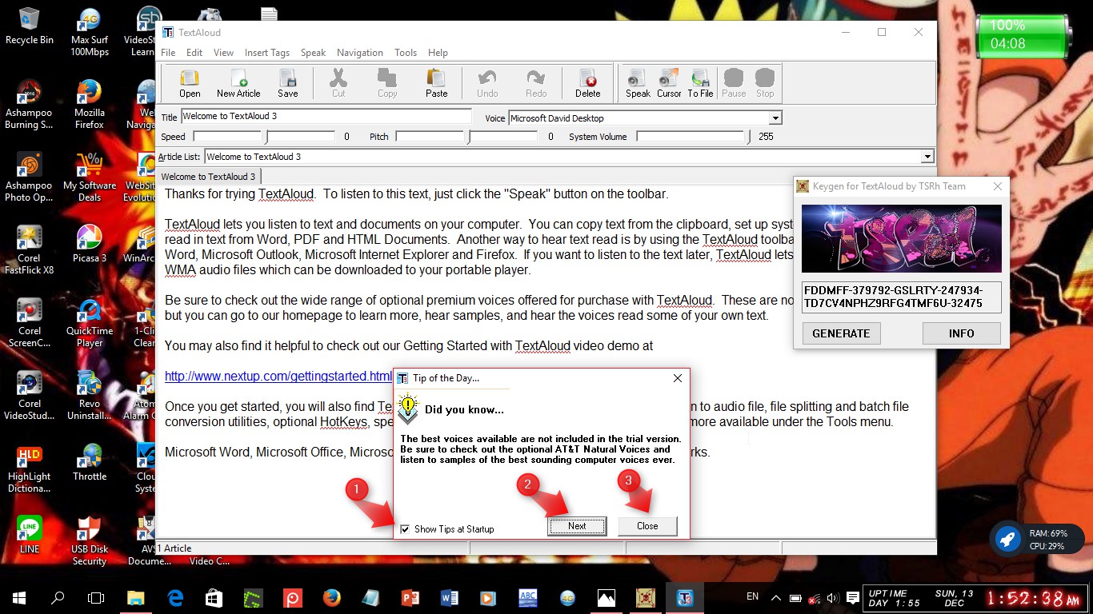Open the Edit menu
The height and width of the screenshot is (614, 1093).
194,53
